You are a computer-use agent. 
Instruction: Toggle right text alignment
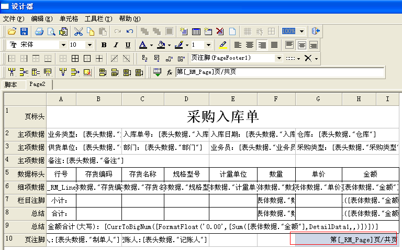pyautogui.click(x=262, y=45)
